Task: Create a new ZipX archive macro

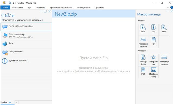Action: [143, 30]
